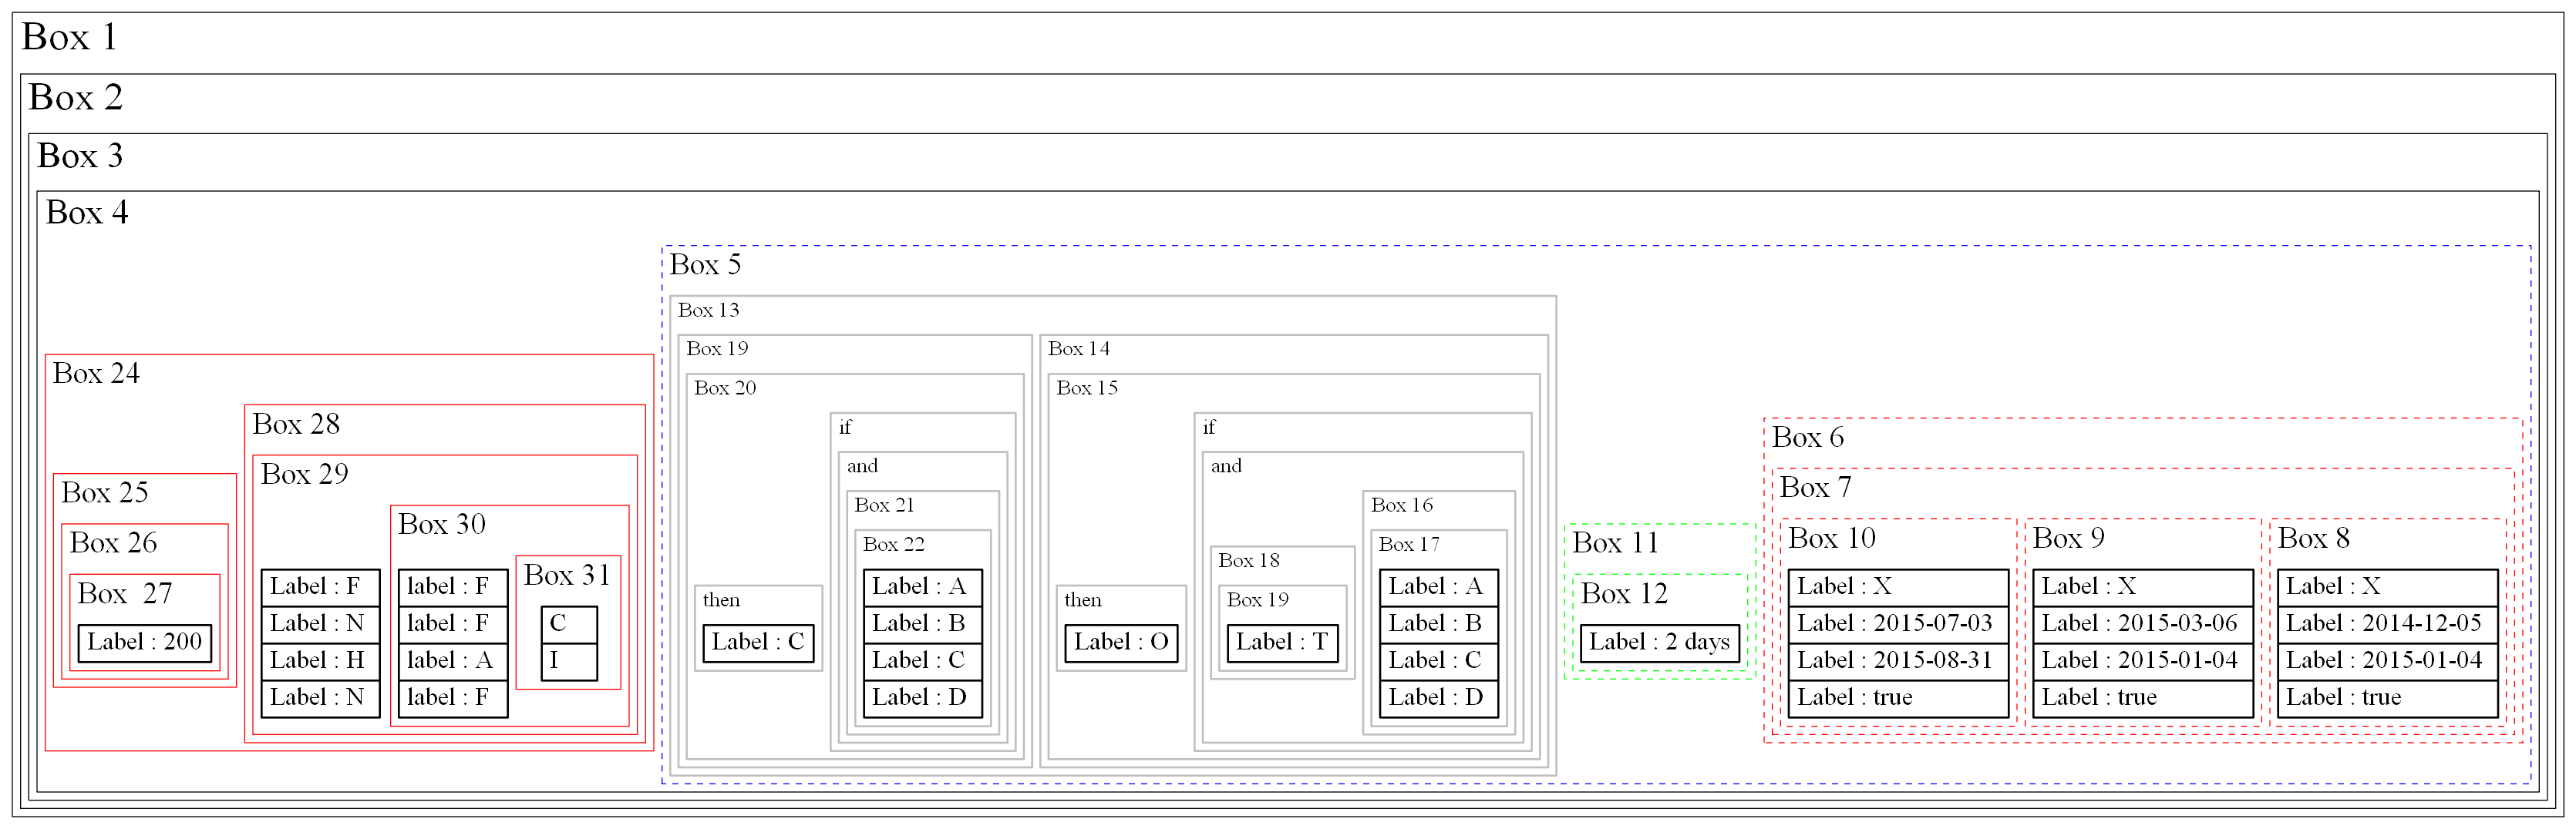The height and width of the screenshot is (829, 2576).
Task: Click the 'Box 7' title
Action: coord(1816,488)
